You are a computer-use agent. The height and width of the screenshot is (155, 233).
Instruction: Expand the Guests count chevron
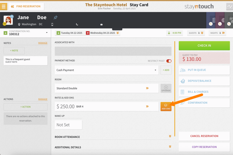click(x=202, y=33)
